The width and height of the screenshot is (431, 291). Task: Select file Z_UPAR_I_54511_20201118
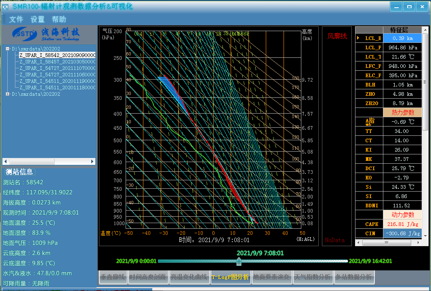57,87
